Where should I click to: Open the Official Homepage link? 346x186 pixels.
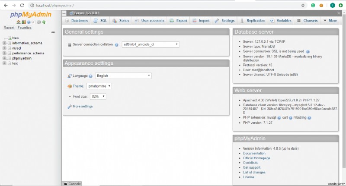(x=256, y=158)
